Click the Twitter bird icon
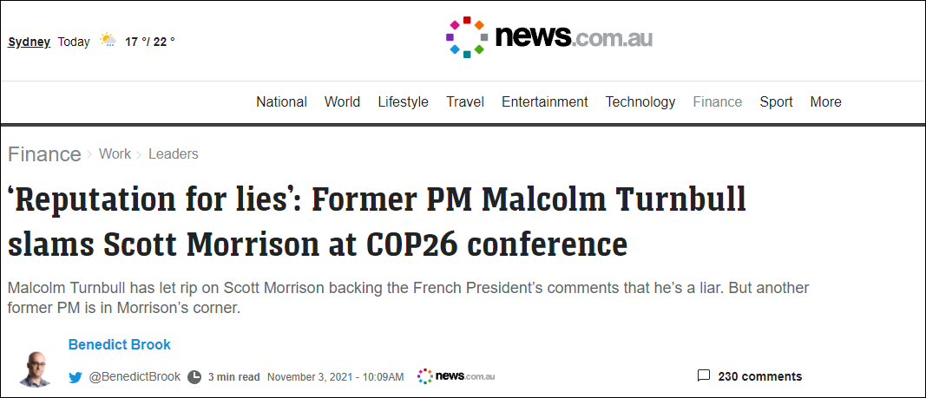 point(76,377)
